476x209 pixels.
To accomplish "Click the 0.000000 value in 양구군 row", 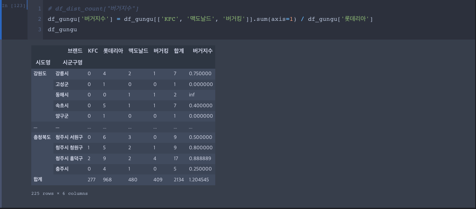I will pos(201,116).
